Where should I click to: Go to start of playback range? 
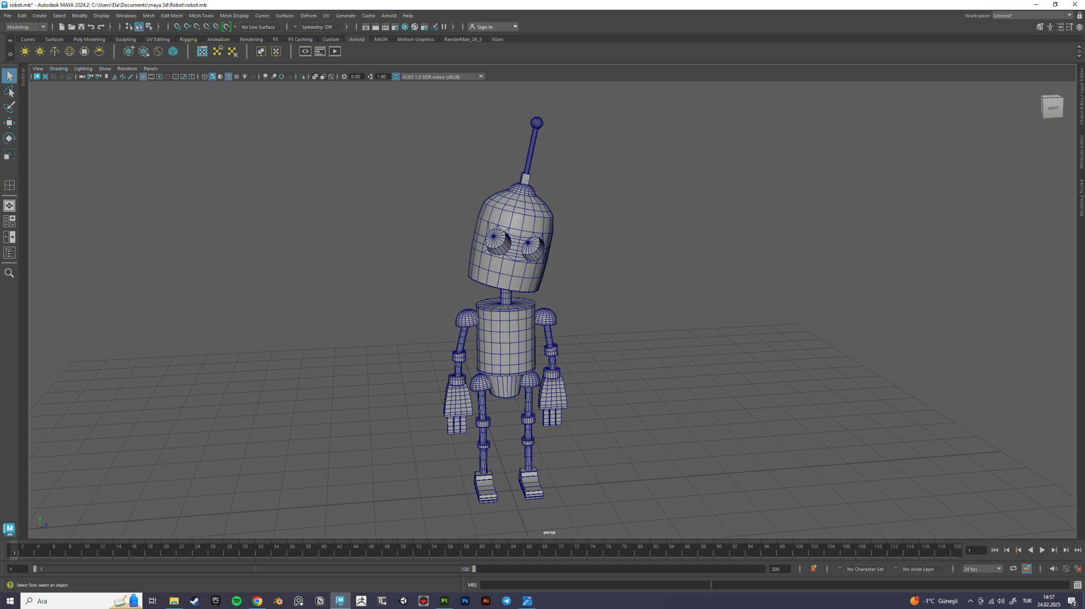[995, 550]
